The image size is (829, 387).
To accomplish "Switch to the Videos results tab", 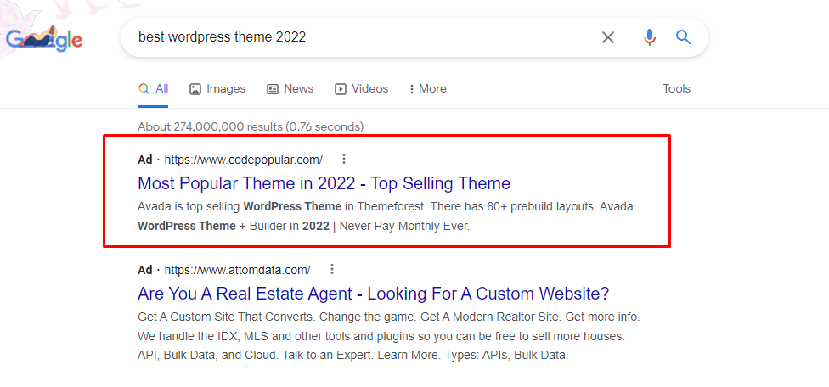I will pos(362,89).
